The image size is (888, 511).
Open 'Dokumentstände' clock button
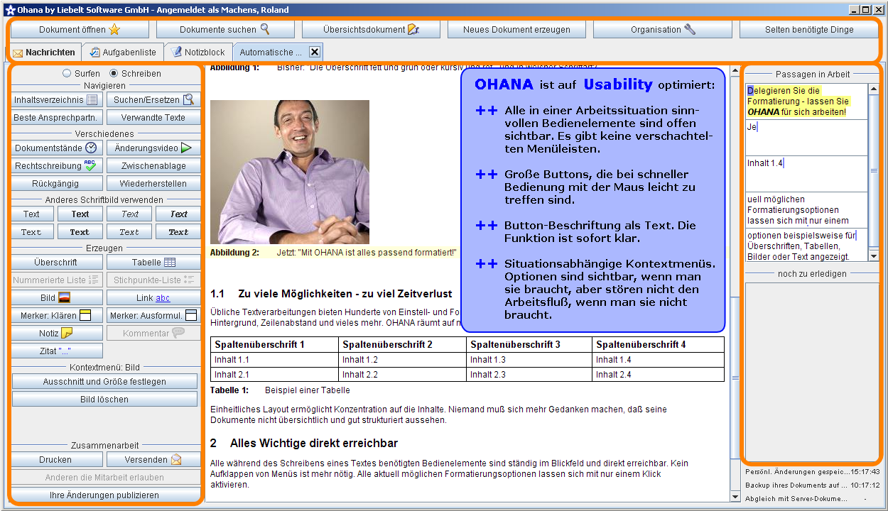[57, 148]
